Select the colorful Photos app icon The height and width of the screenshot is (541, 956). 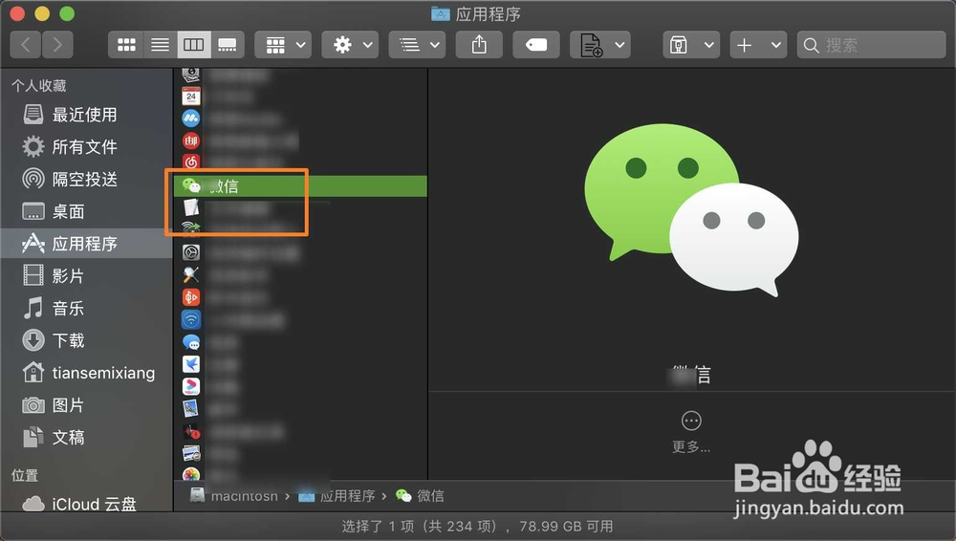pyautogui.click(x=191, y=475)
